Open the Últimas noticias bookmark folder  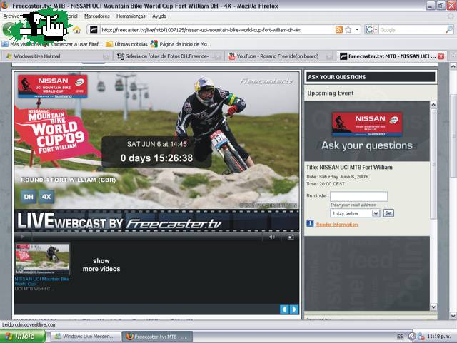coord(126,44)
